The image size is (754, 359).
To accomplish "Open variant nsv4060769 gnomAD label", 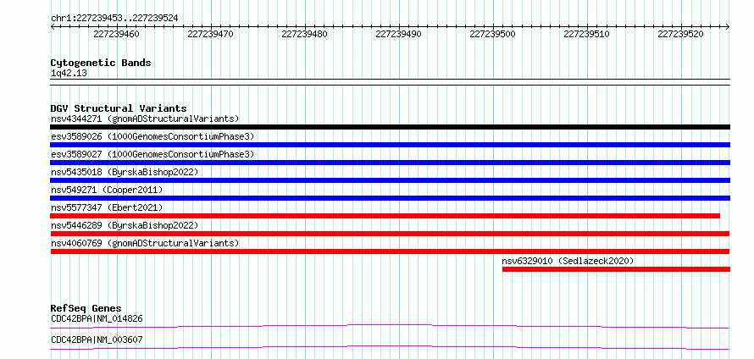I will pyautogui.click(x=145, y=243).
